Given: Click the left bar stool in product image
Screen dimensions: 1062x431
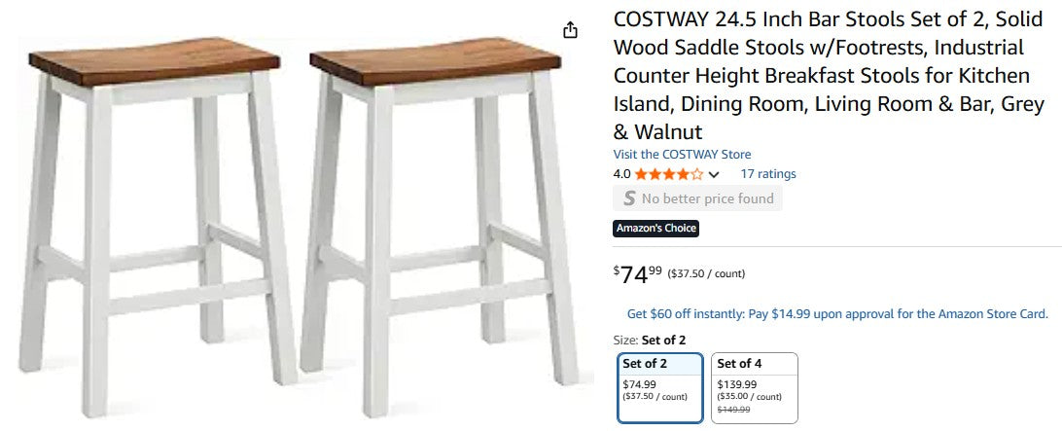Looking at the screenshot, I should pos(158,224).
